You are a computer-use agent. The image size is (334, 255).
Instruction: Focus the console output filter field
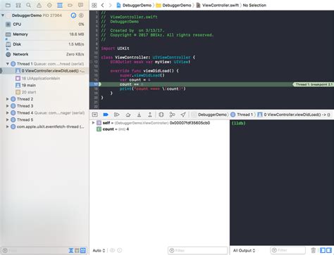(x=288, y=250)
